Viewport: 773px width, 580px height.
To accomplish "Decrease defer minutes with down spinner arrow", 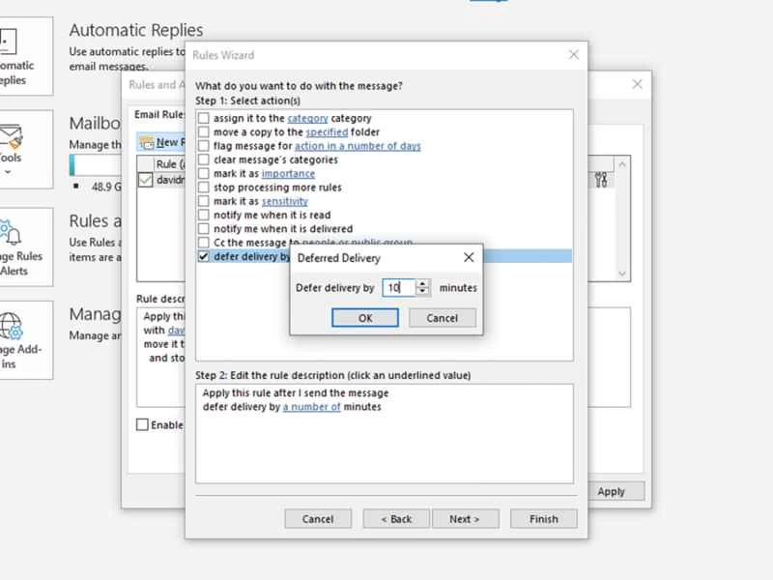I will [423, 291].
